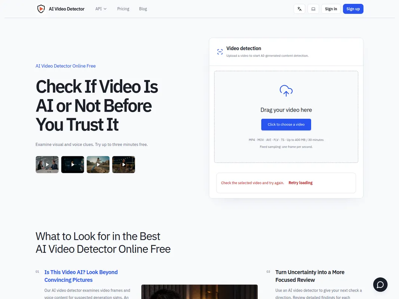Toggle the theme mode laptop icon

(x=313, y=9)
